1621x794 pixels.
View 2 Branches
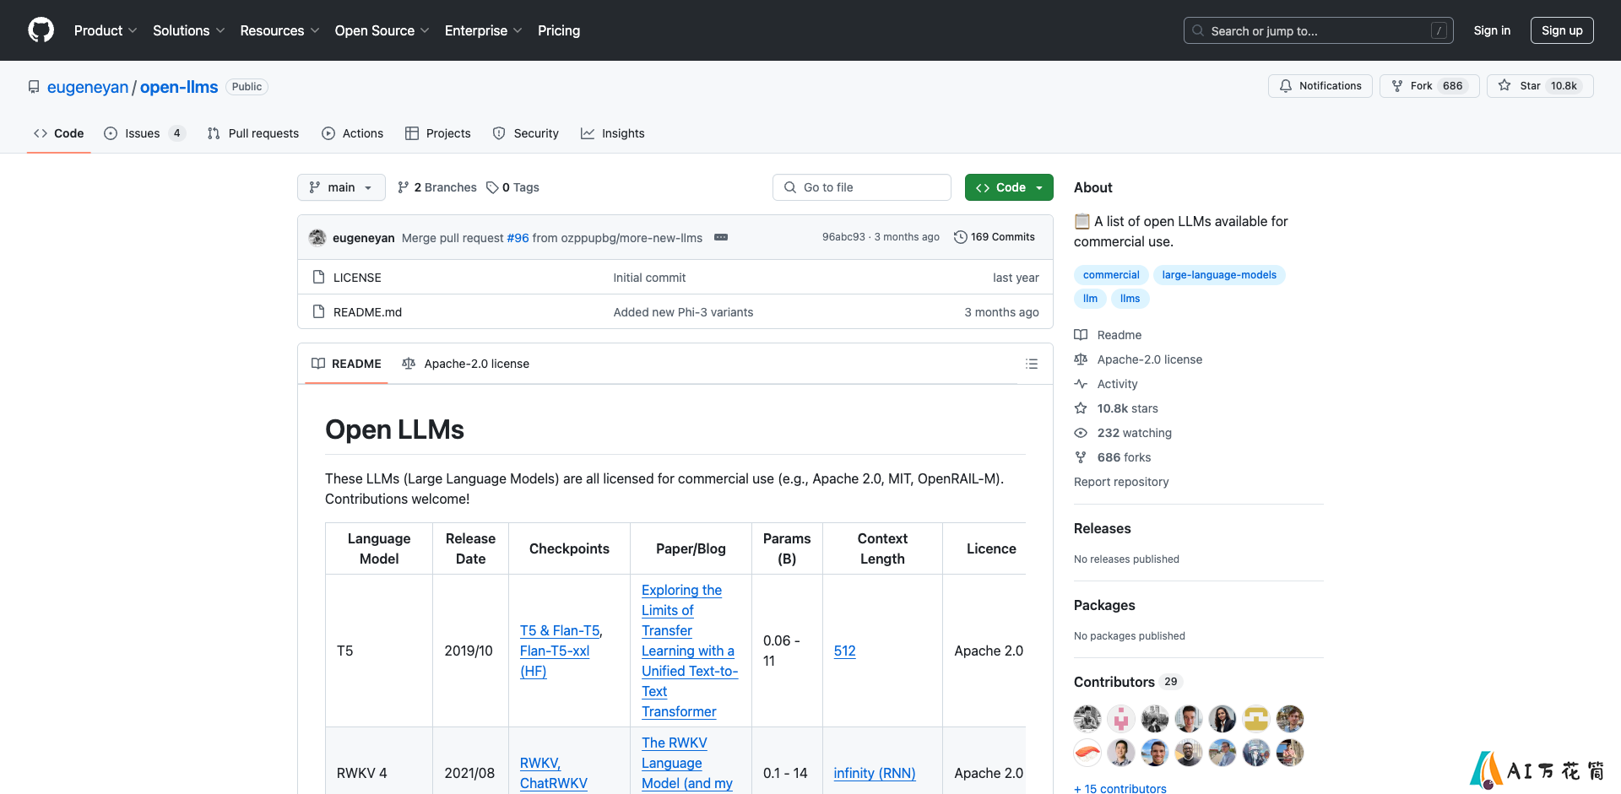click(x=437, y=187)
